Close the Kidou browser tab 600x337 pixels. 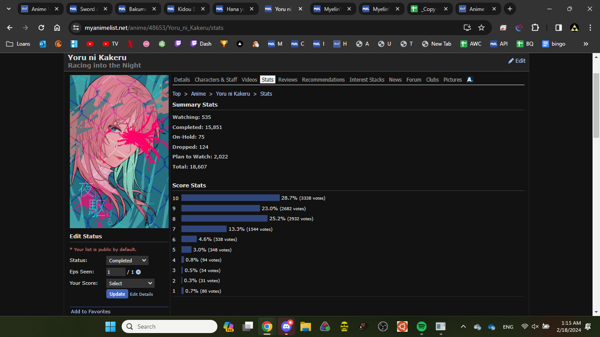tap(203, 9)
